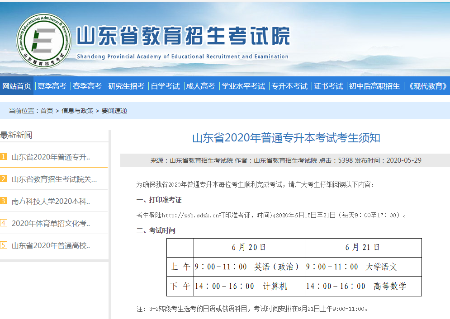The height and width of the screenshot is (319, 450).
Task: Open 初中后高职招生 navigation item
Action: click(374, 86)
